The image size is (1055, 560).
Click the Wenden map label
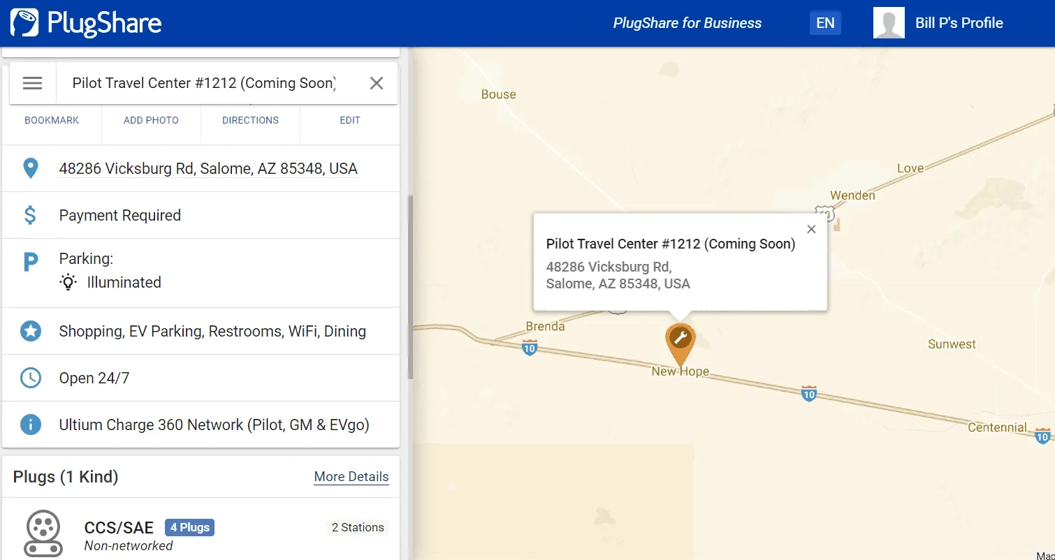click(x=852, y=196)
